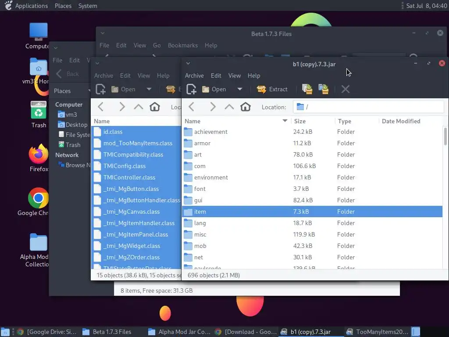Image resolution: width=449 pixels, height=337 pixels.
Task: Click Add Folder icon in b1 (copy).7.3.jar
Action: click(x=324, y=89)
